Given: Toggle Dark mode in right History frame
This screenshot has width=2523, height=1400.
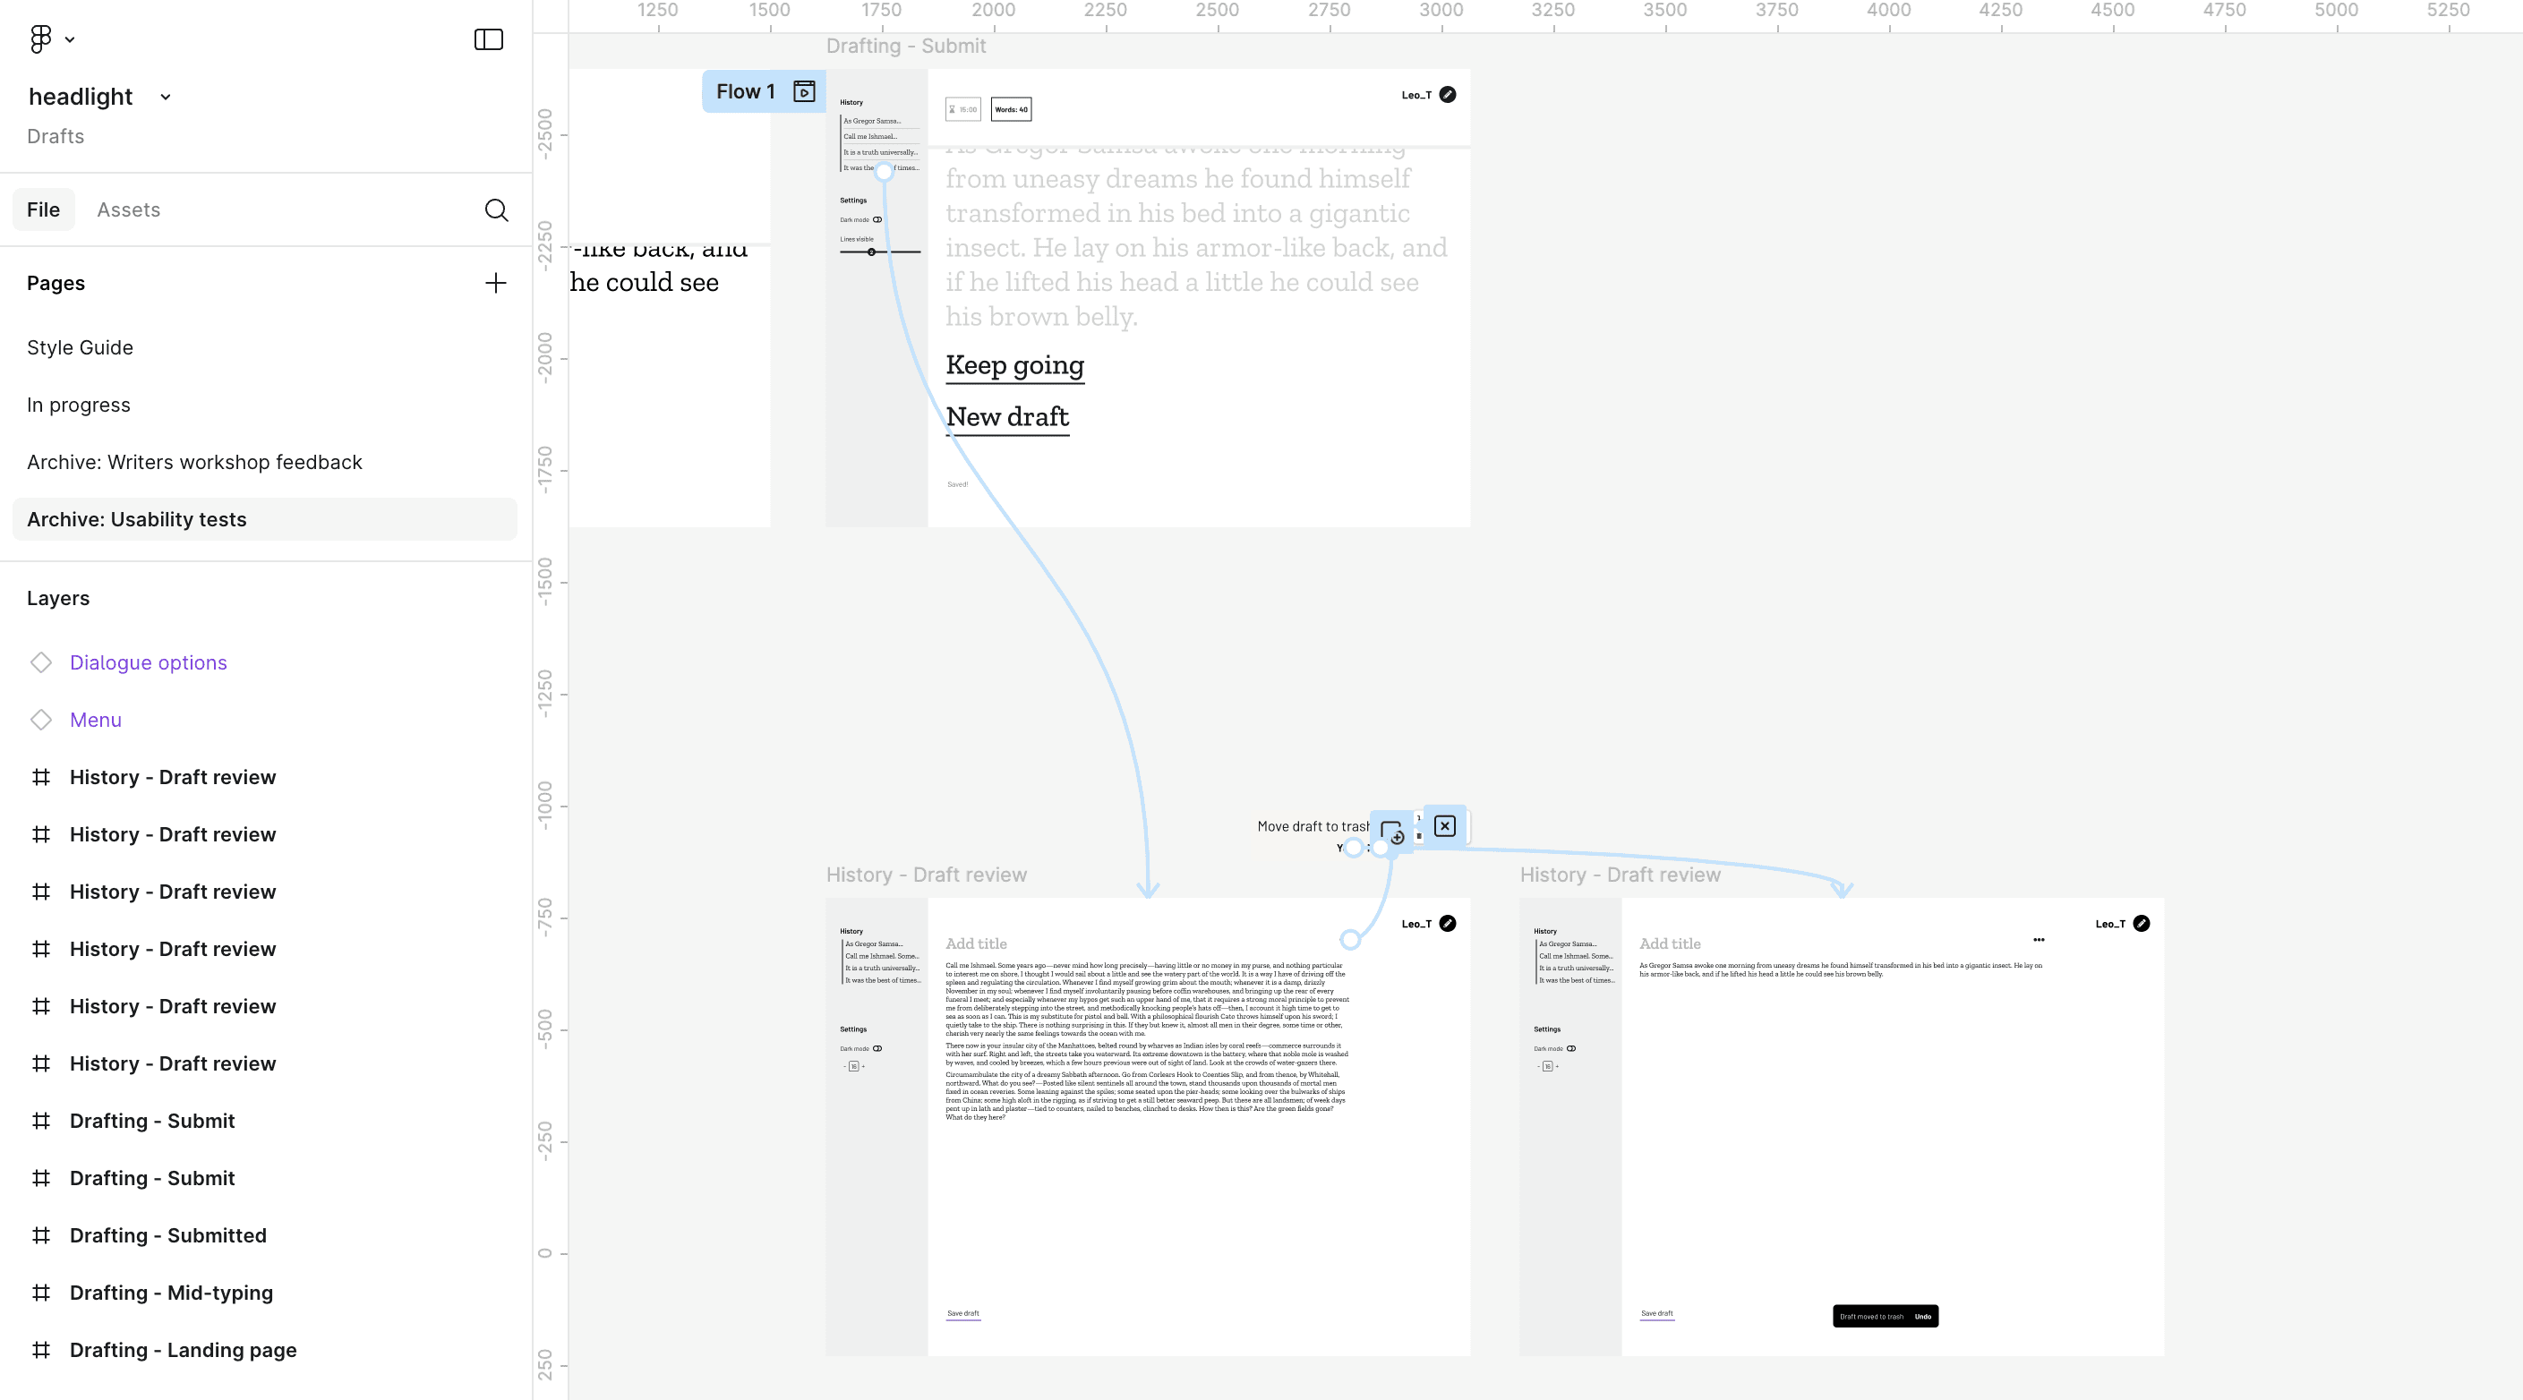Looking at the screenshot, I should [1571, 1048].
